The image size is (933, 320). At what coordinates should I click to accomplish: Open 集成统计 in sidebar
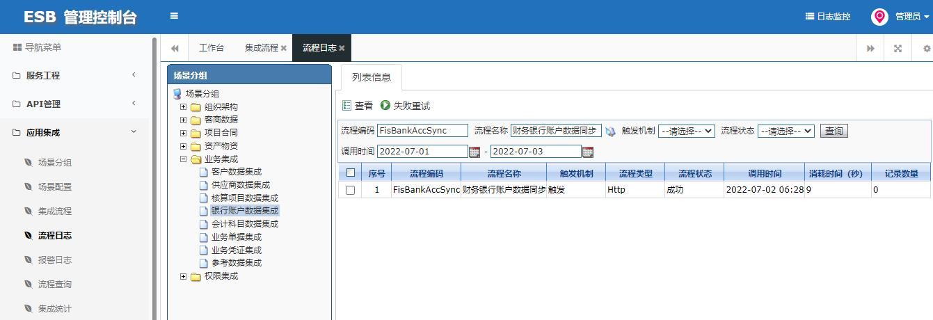(x=54, y=308)
